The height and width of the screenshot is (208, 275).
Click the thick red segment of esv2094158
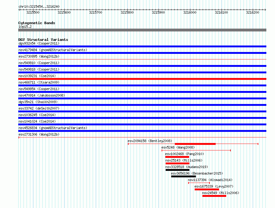click(195, 144)
